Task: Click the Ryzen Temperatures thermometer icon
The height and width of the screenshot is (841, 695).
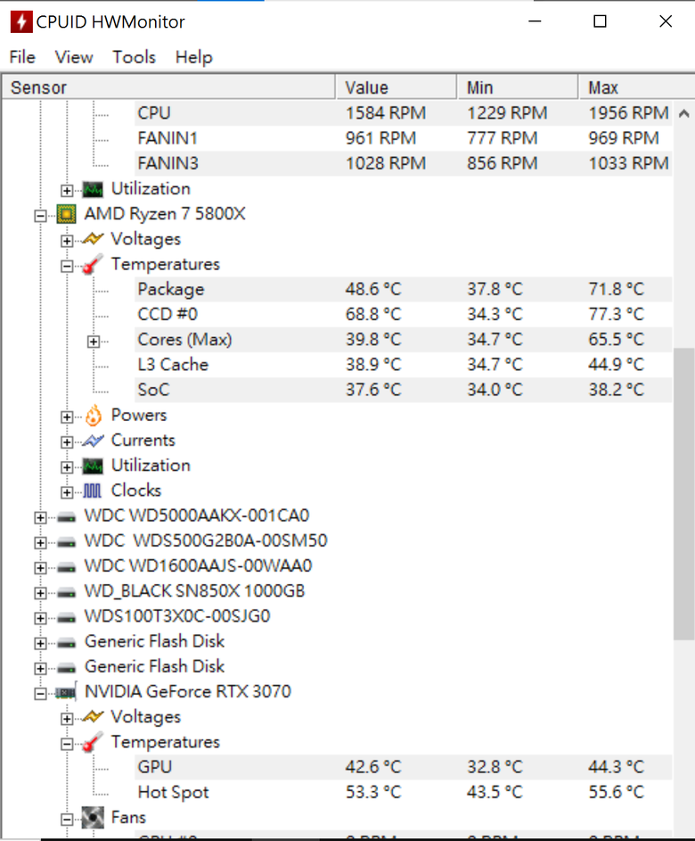Action: pos(93,264)
